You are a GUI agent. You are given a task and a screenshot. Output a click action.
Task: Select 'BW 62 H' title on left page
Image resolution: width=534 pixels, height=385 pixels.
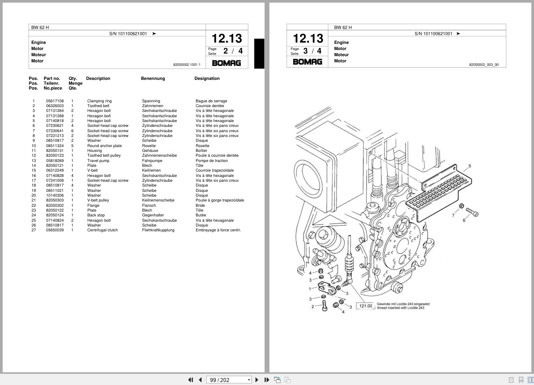click(x=40, y=27)
